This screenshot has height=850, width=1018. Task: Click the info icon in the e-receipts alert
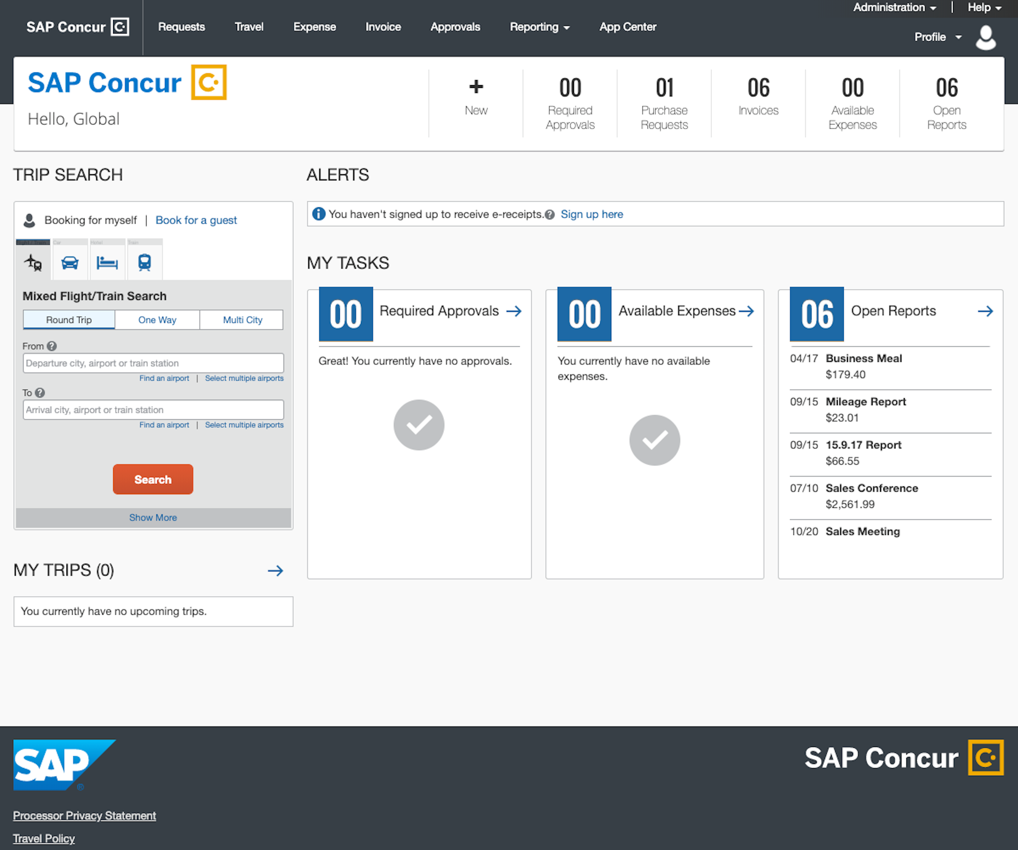[319, 214]
